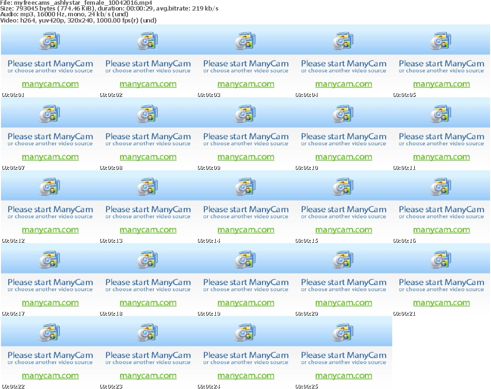Visit manycam.com from frame 00:00:14

tap(246, 230)
